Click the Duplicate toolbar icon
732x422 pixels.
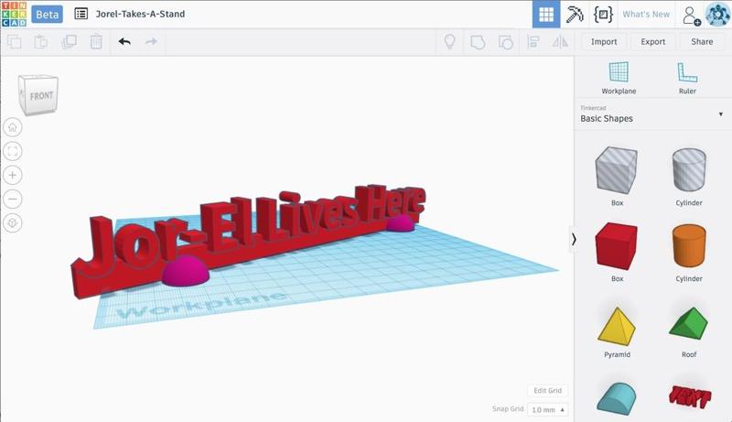point(69,42)
